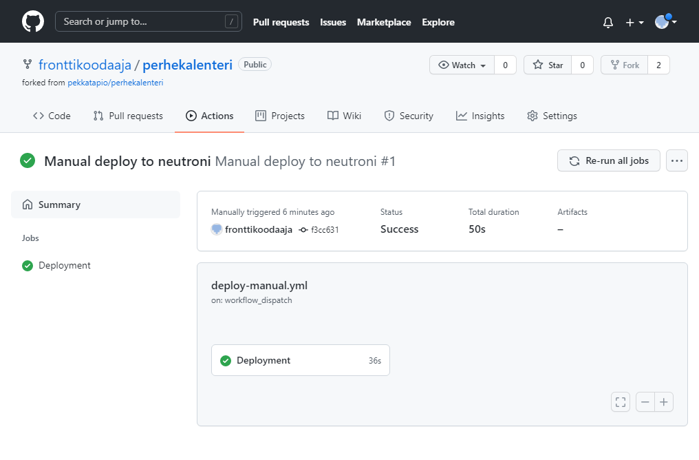
Task: Click the Actions play-circle icon
Action: click(x=191, y=116)
